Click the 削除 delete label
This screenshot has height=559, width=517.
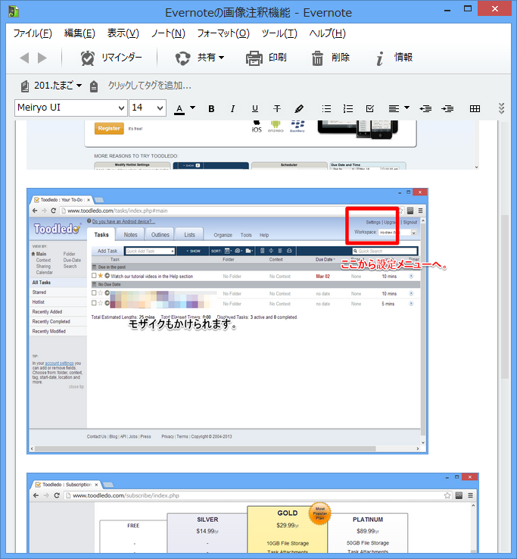click(341, 58)
